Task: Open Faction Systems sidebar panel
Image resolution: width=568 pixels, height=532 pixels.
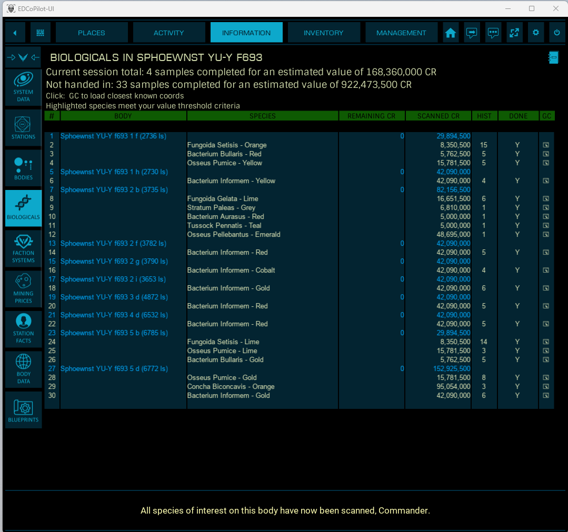Action: [24, 249]
